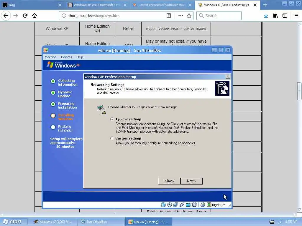Screen dimensions: 302x226
Task: Click the M9D9J product key cell
Action: click(176, 29)
